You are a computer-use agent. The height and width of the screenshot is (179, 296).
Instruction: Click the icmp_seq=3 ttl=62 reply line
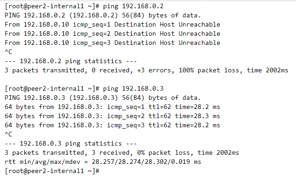[x=112, y=125]
